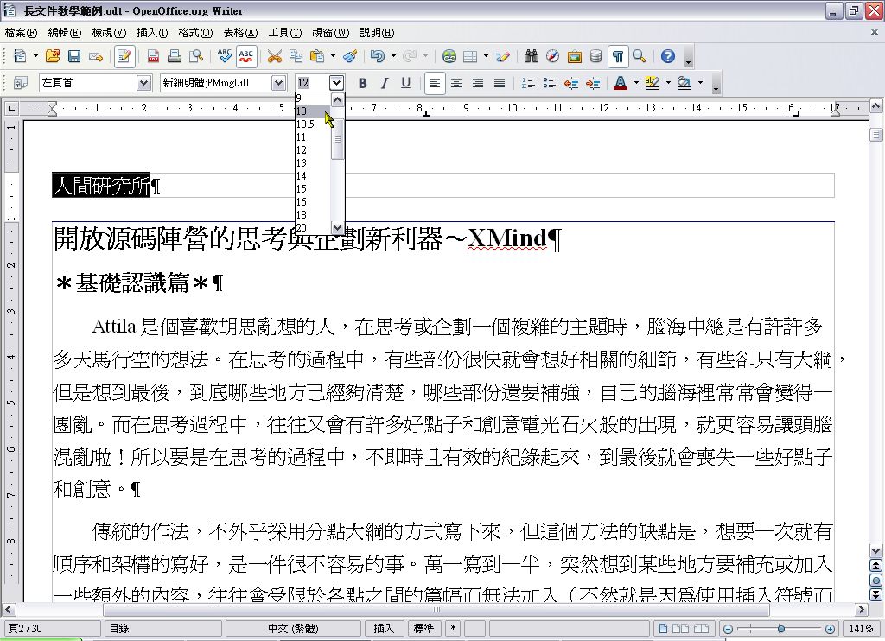Align text right
Image resolution: width=885 pixels, height=641 pixels.
[x=477, y=84]
